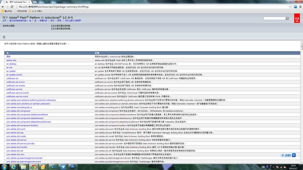Open com.adobe.ep.taskmanagement.event link

pos(23,162)
